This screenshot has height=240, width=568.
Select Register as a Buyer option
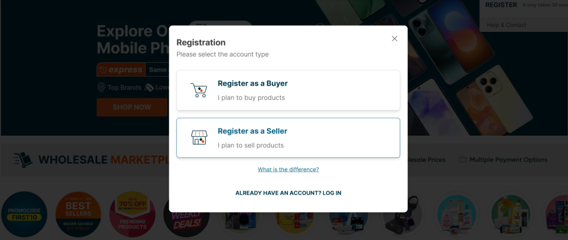[x=288, y=90]
